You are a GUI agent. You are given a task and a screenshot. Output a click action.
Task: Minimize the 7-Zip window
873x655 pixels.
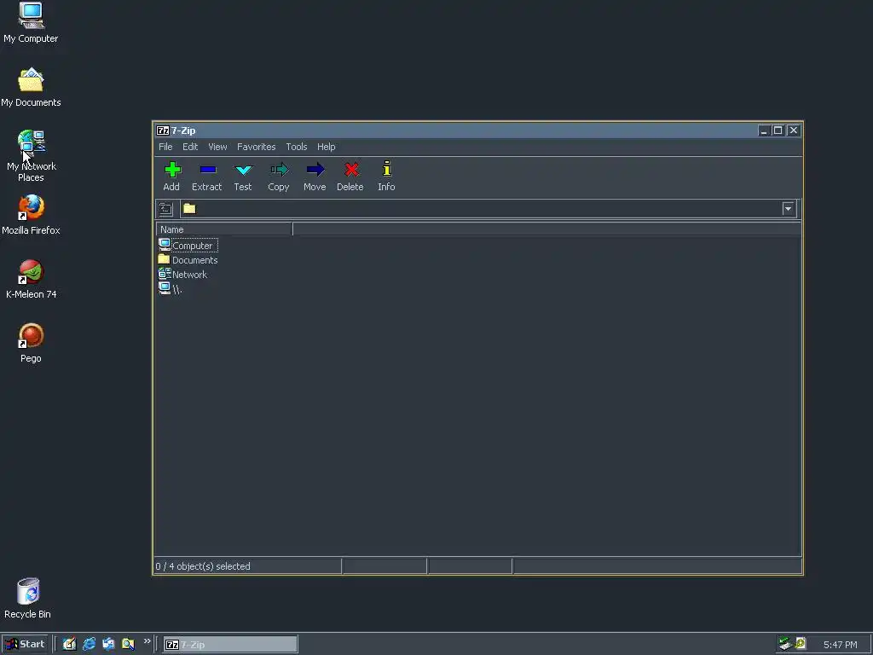pos(764,130)
